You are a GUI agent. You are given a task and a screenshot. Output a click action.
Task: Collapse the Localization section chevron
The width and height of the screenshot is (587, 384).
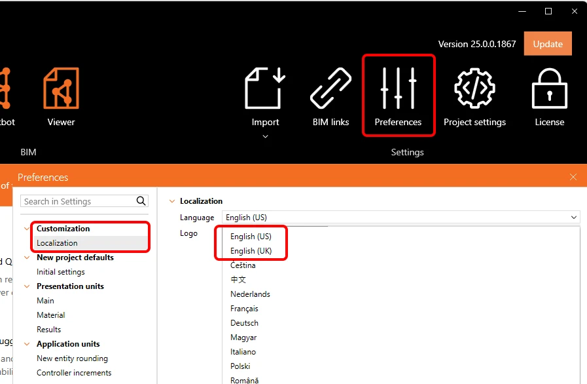[x=172, y=201]
